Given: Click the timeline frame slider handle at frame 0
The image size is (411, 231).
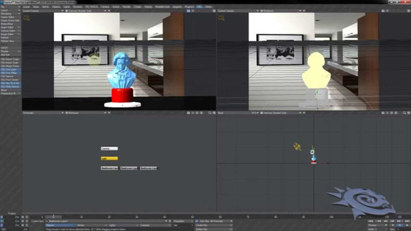Looking at the screenshot, I should click(53, 217).
